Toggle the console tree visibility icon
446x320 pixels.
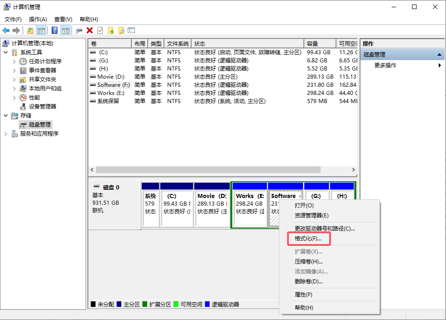40,30
